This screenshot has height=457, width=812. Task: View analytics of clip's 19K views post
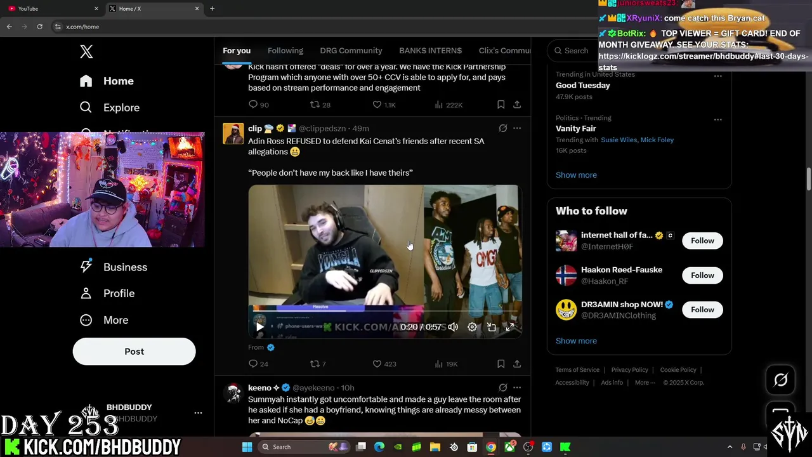coord(446,364)
